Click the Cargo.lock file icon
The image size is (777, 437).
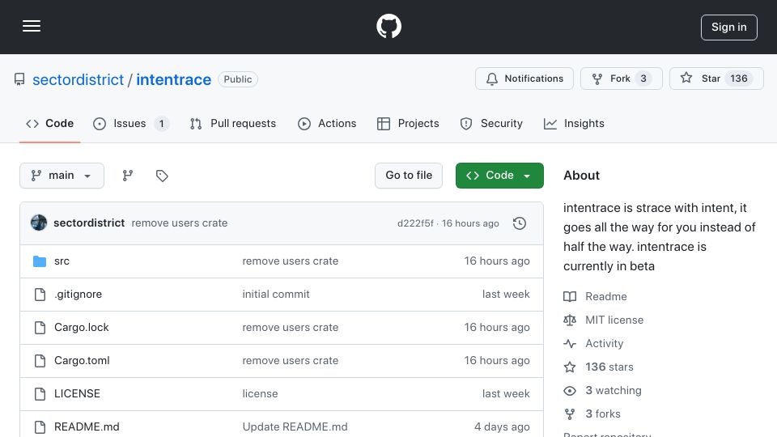(x=40, y=328)
